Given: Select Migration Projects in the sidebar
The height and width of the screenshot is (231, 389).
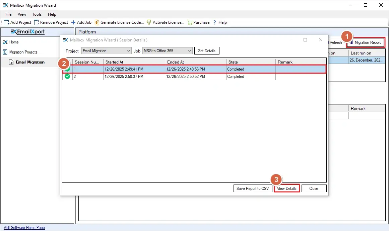Looking at the screenshot, I should pos(23,52).
